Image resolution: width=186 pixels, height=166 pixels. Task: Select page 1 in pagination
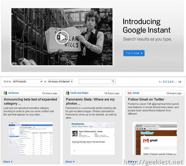pos(164,82)
